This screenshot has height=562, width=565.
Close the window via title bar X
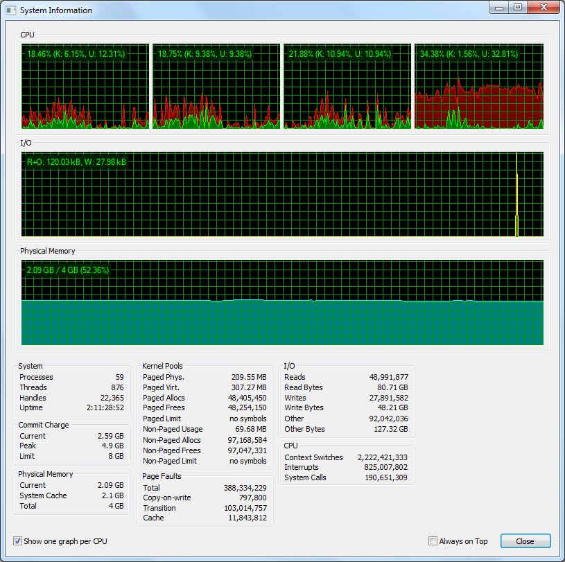click(544, 7)
